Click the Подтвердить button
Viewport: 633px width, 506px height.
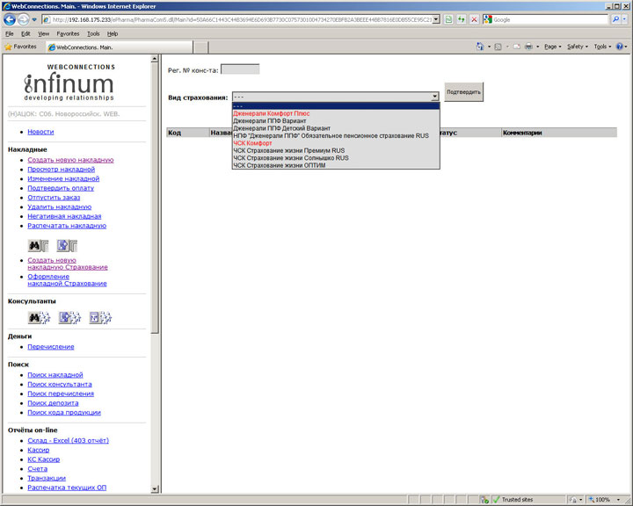pos(463,92)
